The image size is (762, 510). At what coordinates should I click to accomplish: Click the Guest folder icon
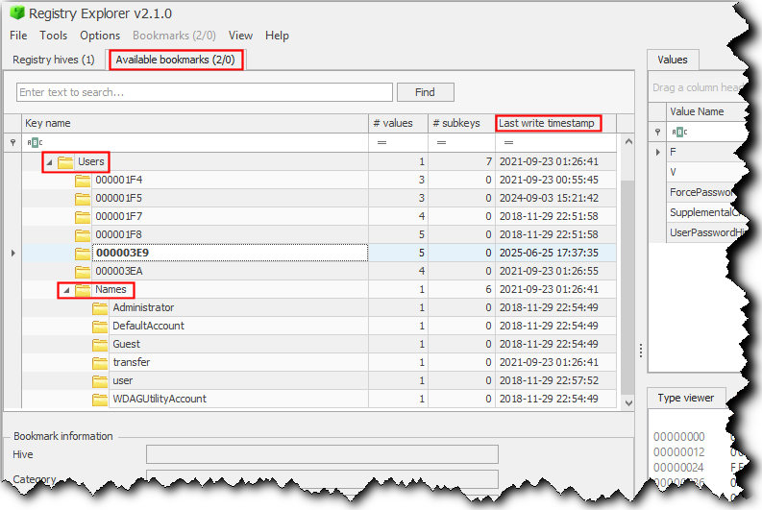tap(100, 345)
